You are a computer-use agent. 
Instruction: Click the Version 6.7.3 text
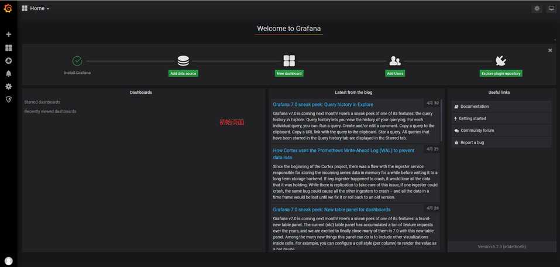pyautogui.click(x=502, y=247)
